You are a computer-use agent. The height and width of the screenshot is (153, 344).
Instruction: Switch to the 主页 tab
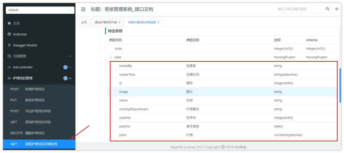click(x=84, y=22)
